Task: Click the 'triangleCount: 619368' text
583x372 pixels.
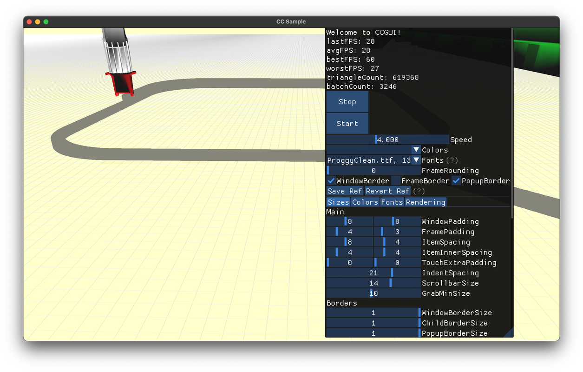Action: tap(373, 77)
